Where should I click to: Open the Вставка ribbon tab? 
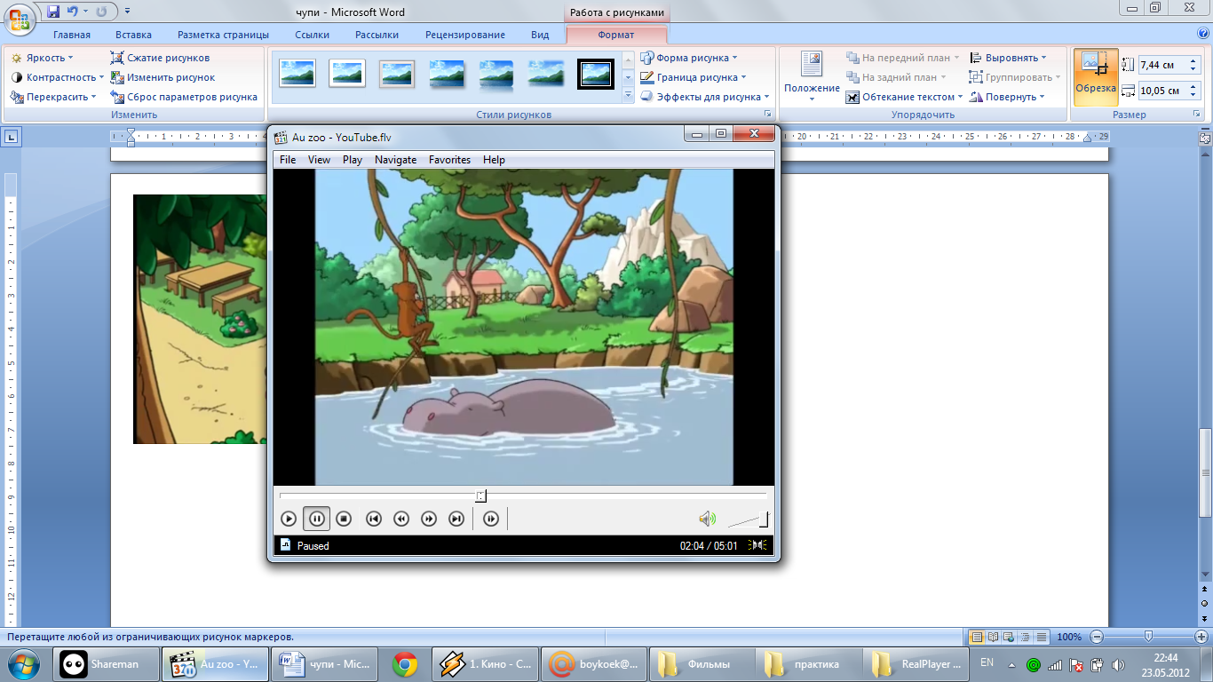(133, 35)
